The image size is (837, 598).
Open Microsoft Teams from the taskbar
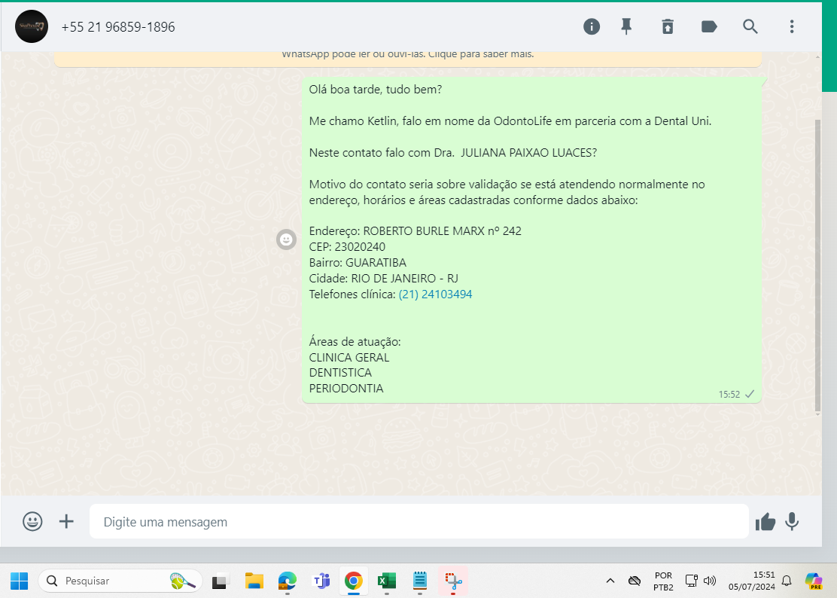321,581
